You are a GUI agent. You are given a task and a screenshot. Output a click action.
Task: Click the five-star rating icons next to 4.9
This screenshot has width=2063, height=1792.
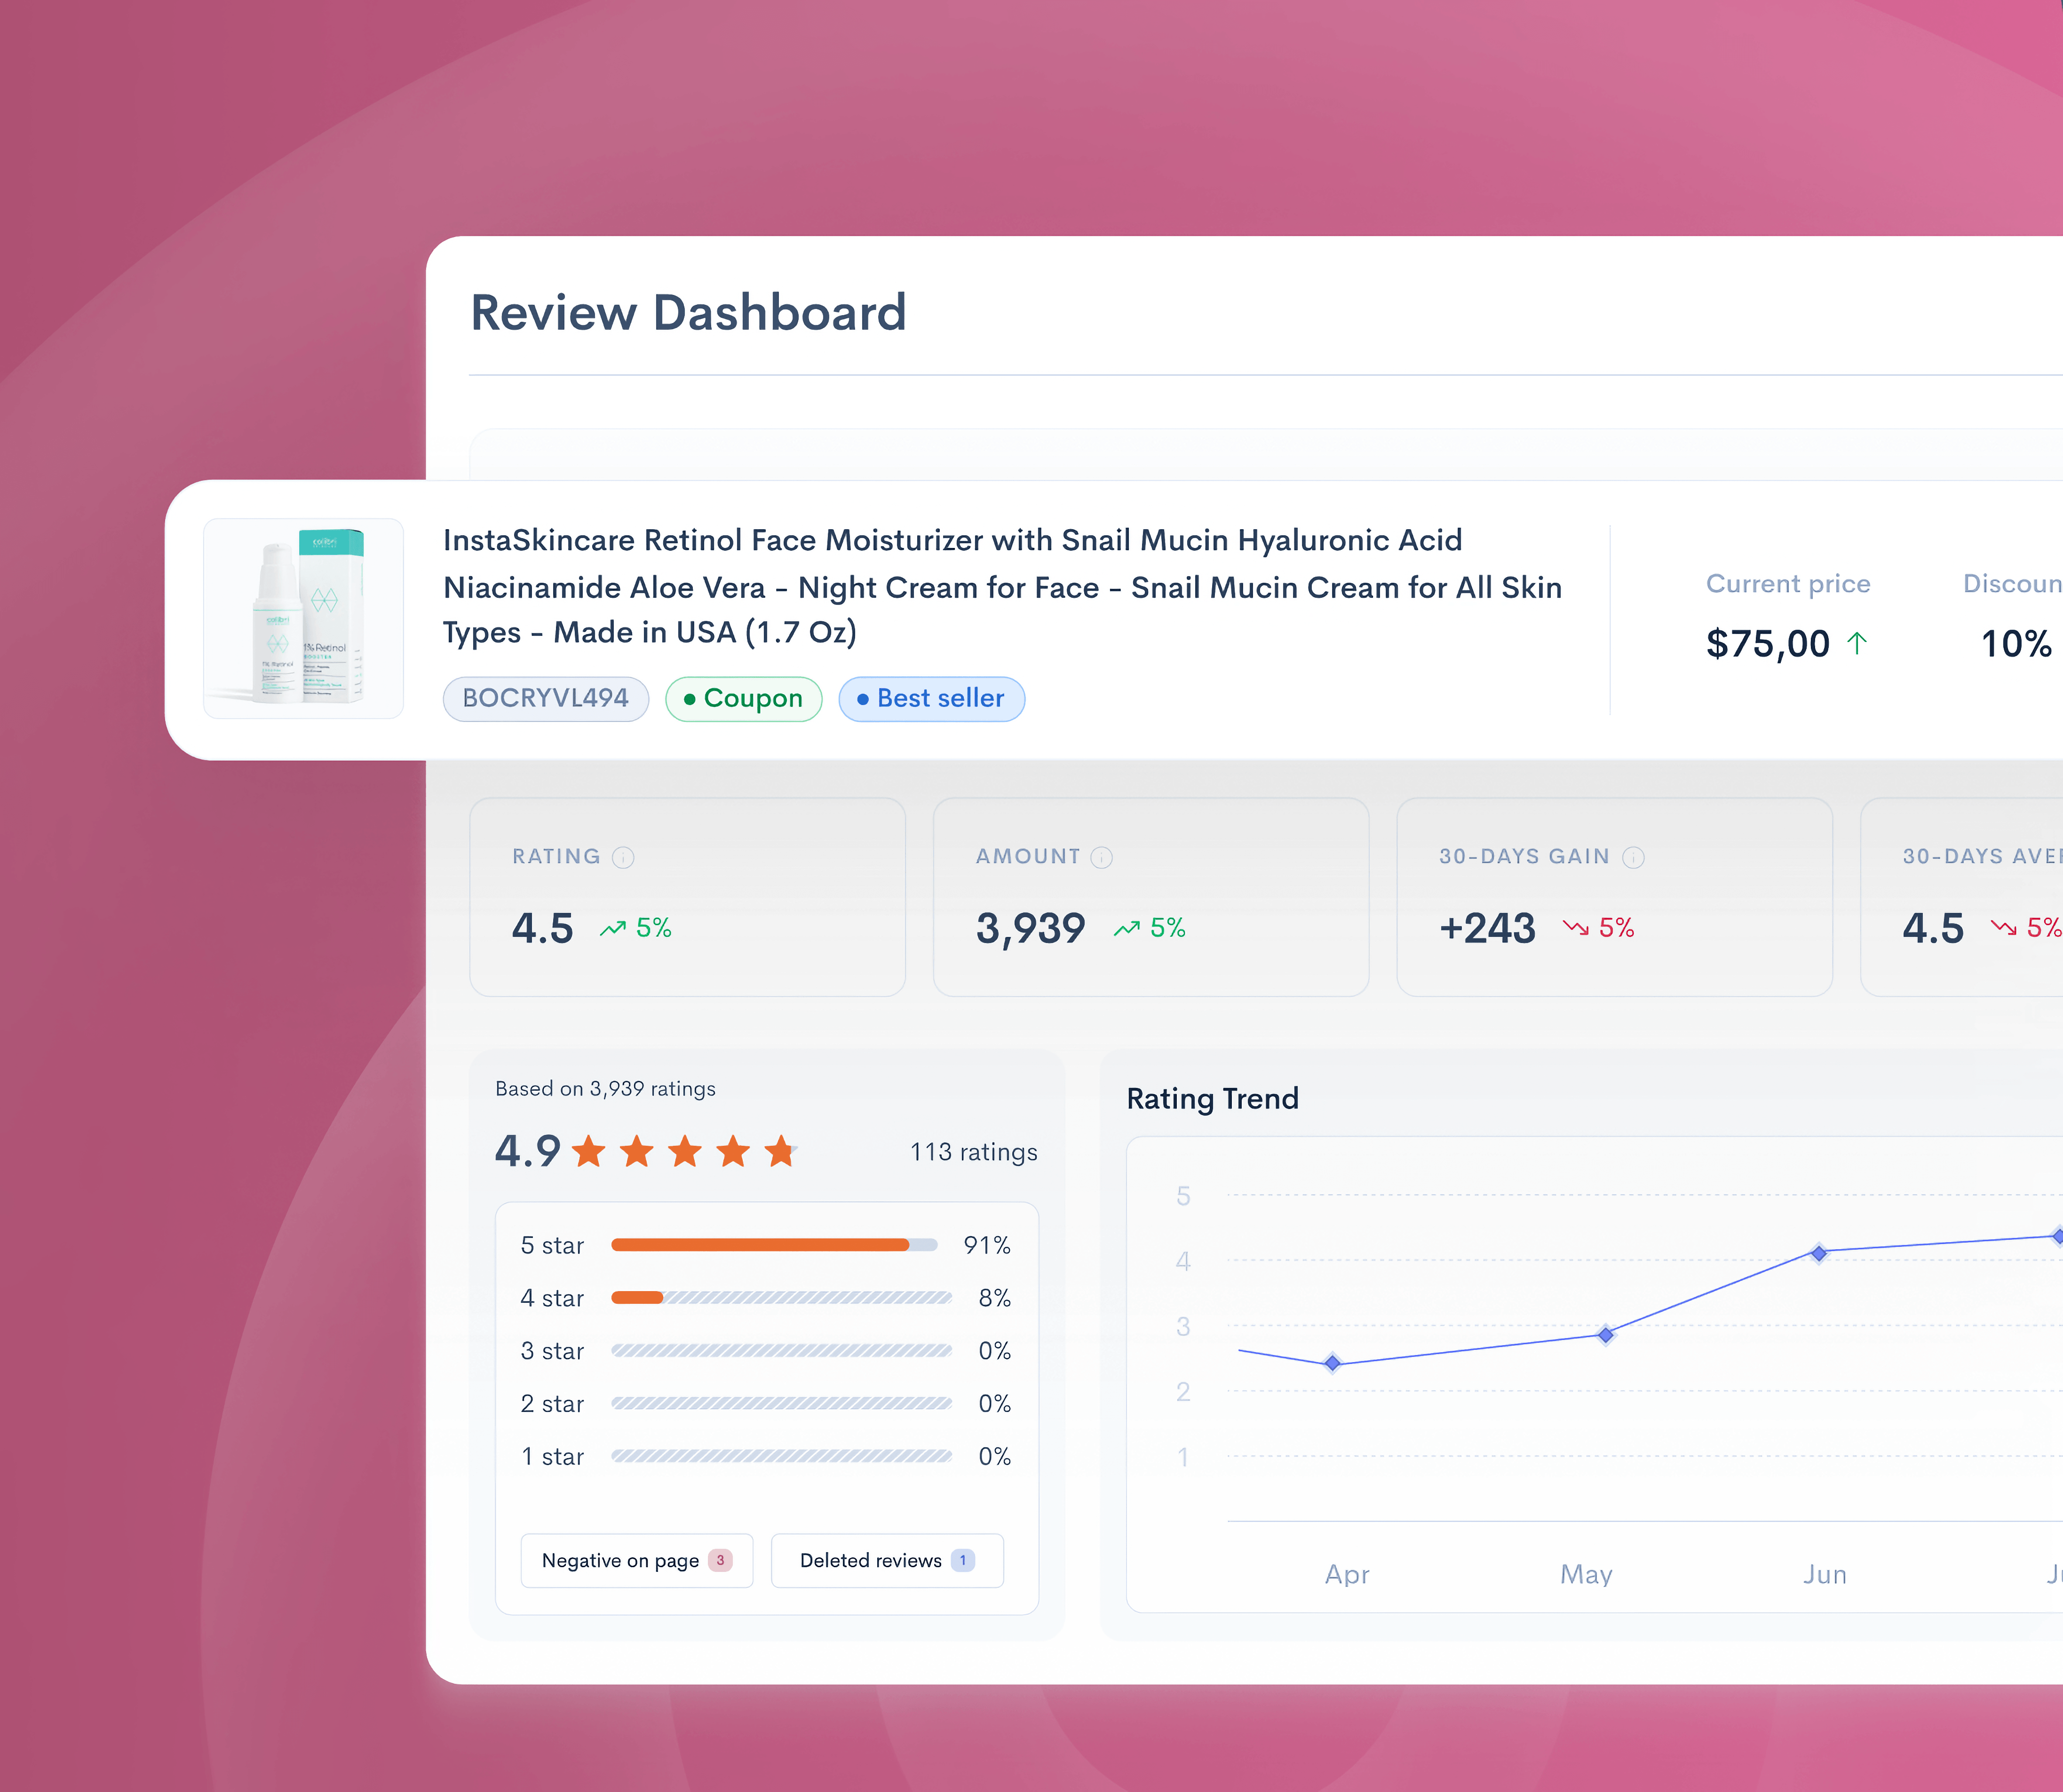(685, 1151)
